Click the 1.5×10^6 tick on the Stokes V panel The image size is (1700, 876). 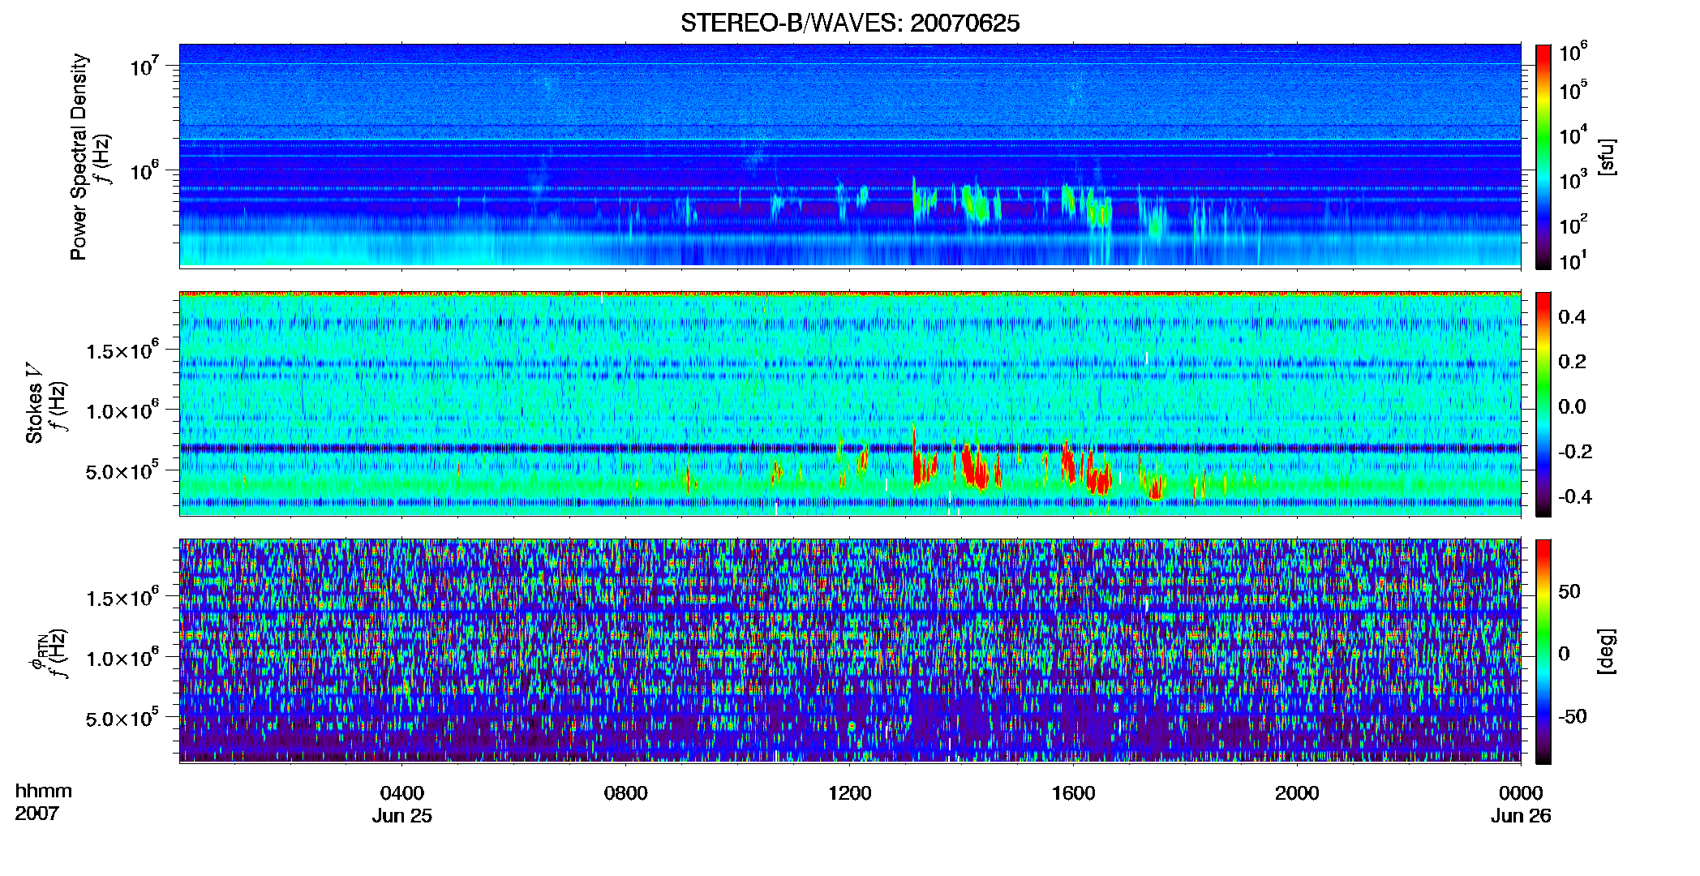tap(122, 350)
